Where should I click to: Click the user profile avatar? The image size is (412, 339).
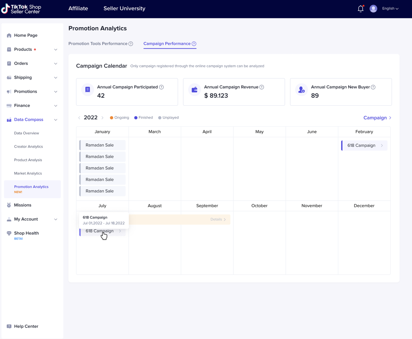click(373, 9)
